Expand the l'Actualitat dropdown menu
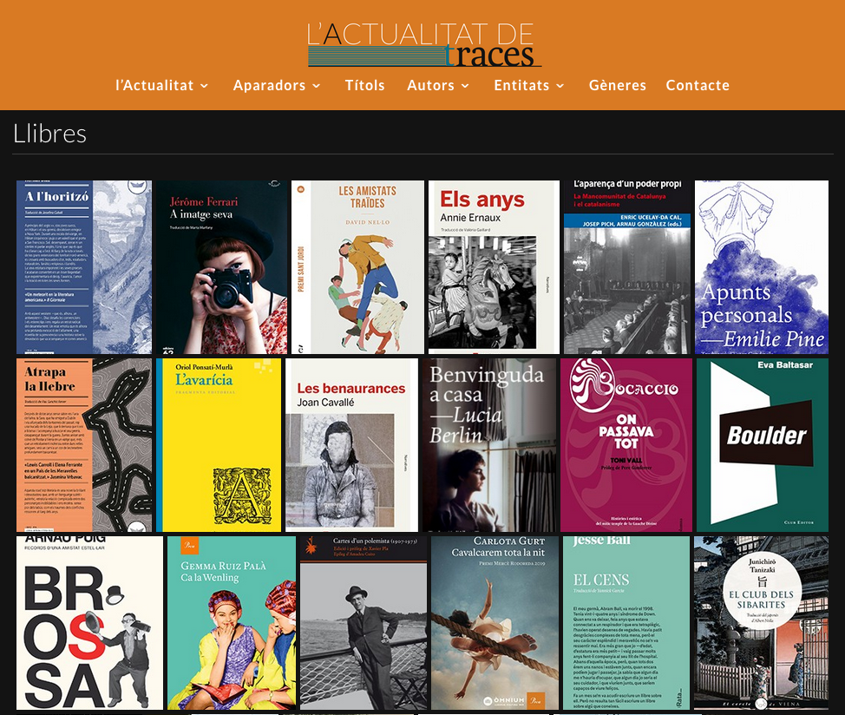The width and height of the screenshot is (845, 715). [x=162, y=85]
